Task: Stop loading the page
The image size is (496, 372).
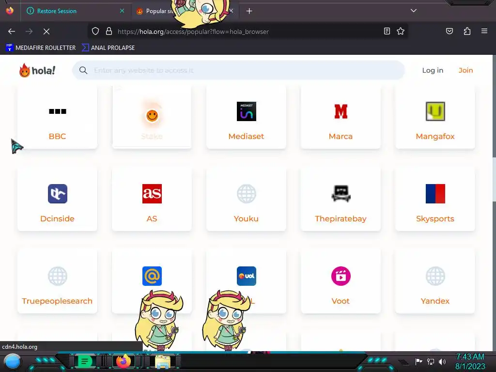Action: [x=46, y=31]
